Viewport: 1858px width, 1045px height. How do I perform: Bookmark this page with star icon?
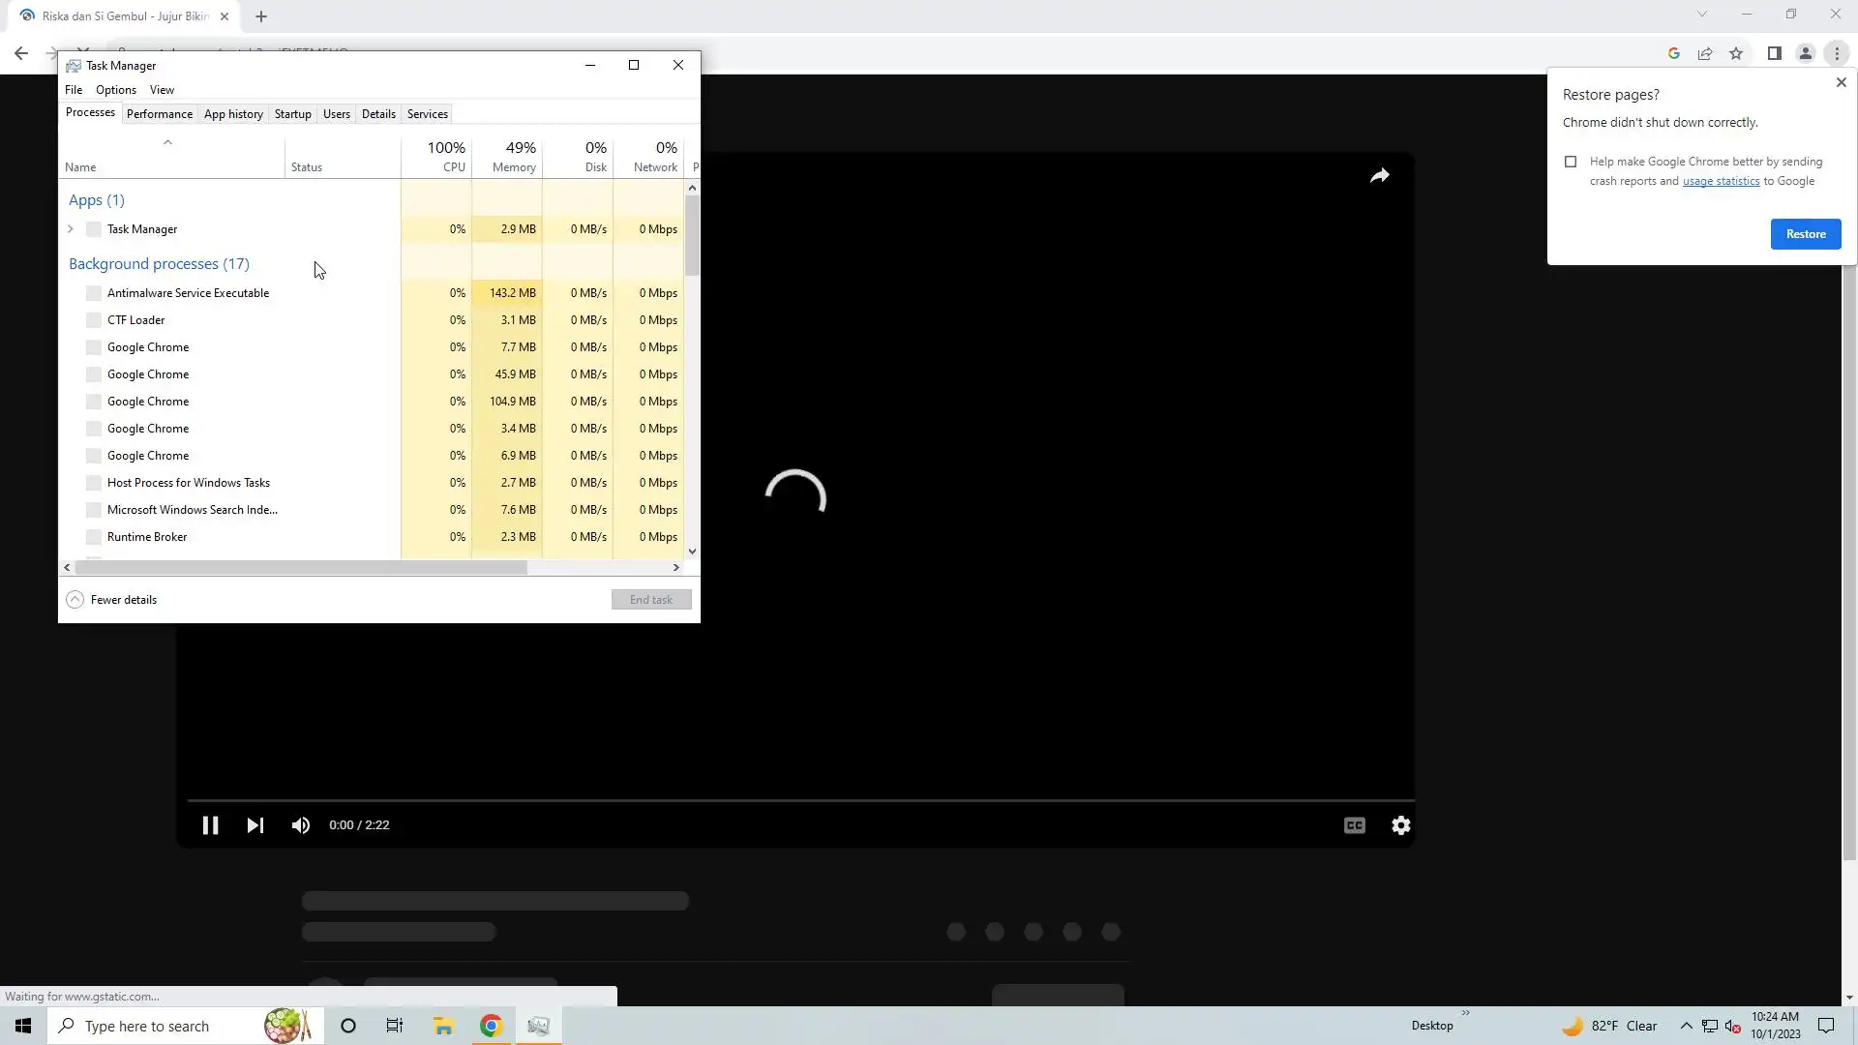(1736, 54)
